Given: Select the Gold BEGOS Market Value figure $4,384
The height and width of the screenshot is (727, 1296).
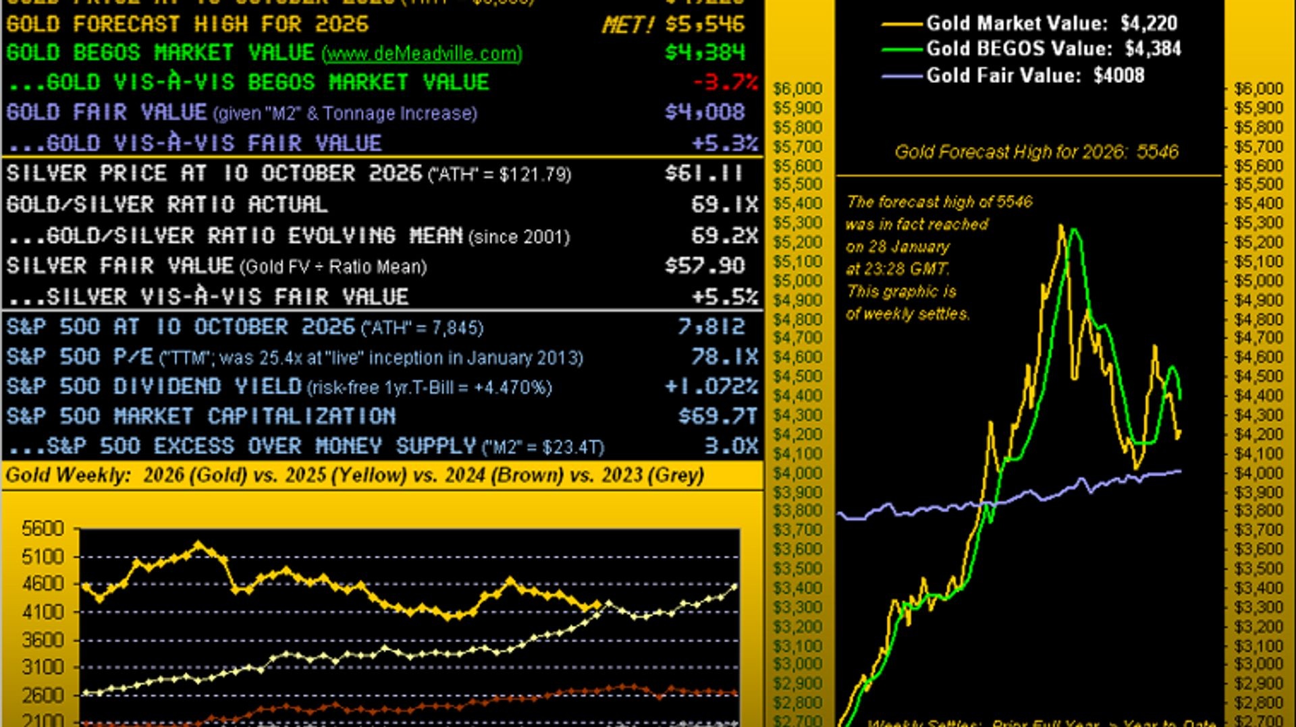Looking at the screenshot, I should coord(705,53).
